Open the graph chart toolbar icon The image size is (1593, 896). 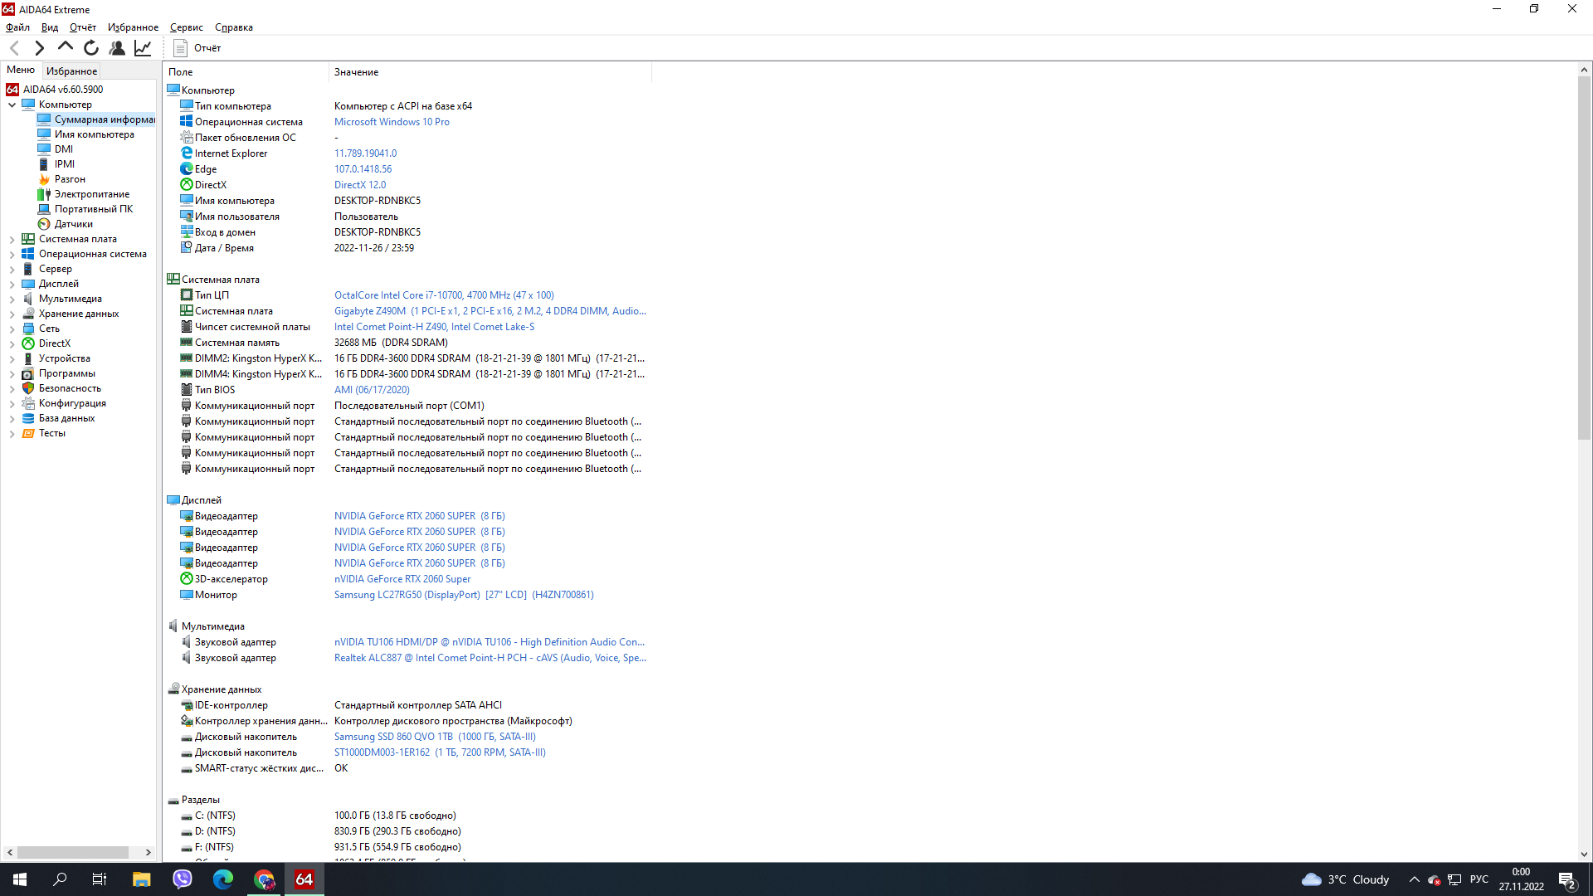[x=143, y=48]
